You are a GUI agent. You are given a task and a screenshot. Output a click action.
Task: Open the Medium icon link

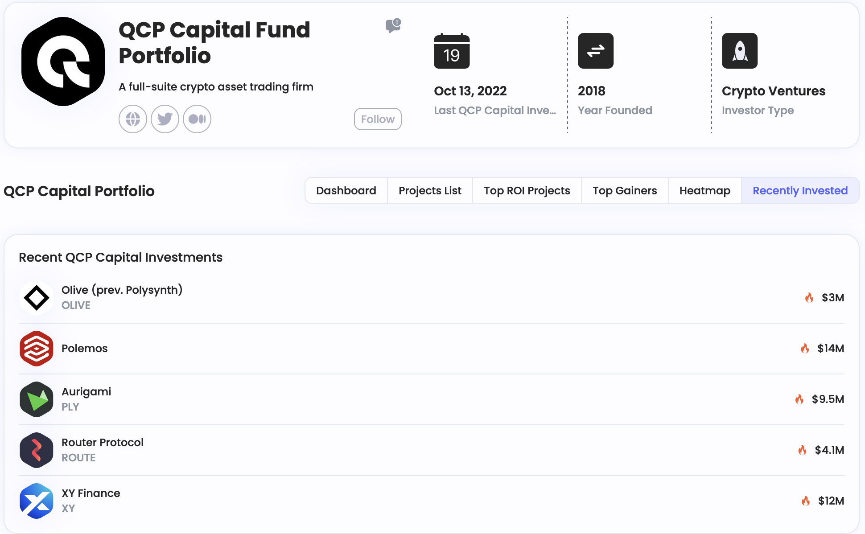pyautogui.click(x=197, y=119)
